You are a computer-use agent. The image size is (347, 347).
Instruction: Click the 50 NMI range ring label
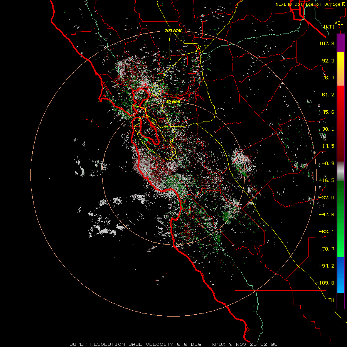(173, 102)
